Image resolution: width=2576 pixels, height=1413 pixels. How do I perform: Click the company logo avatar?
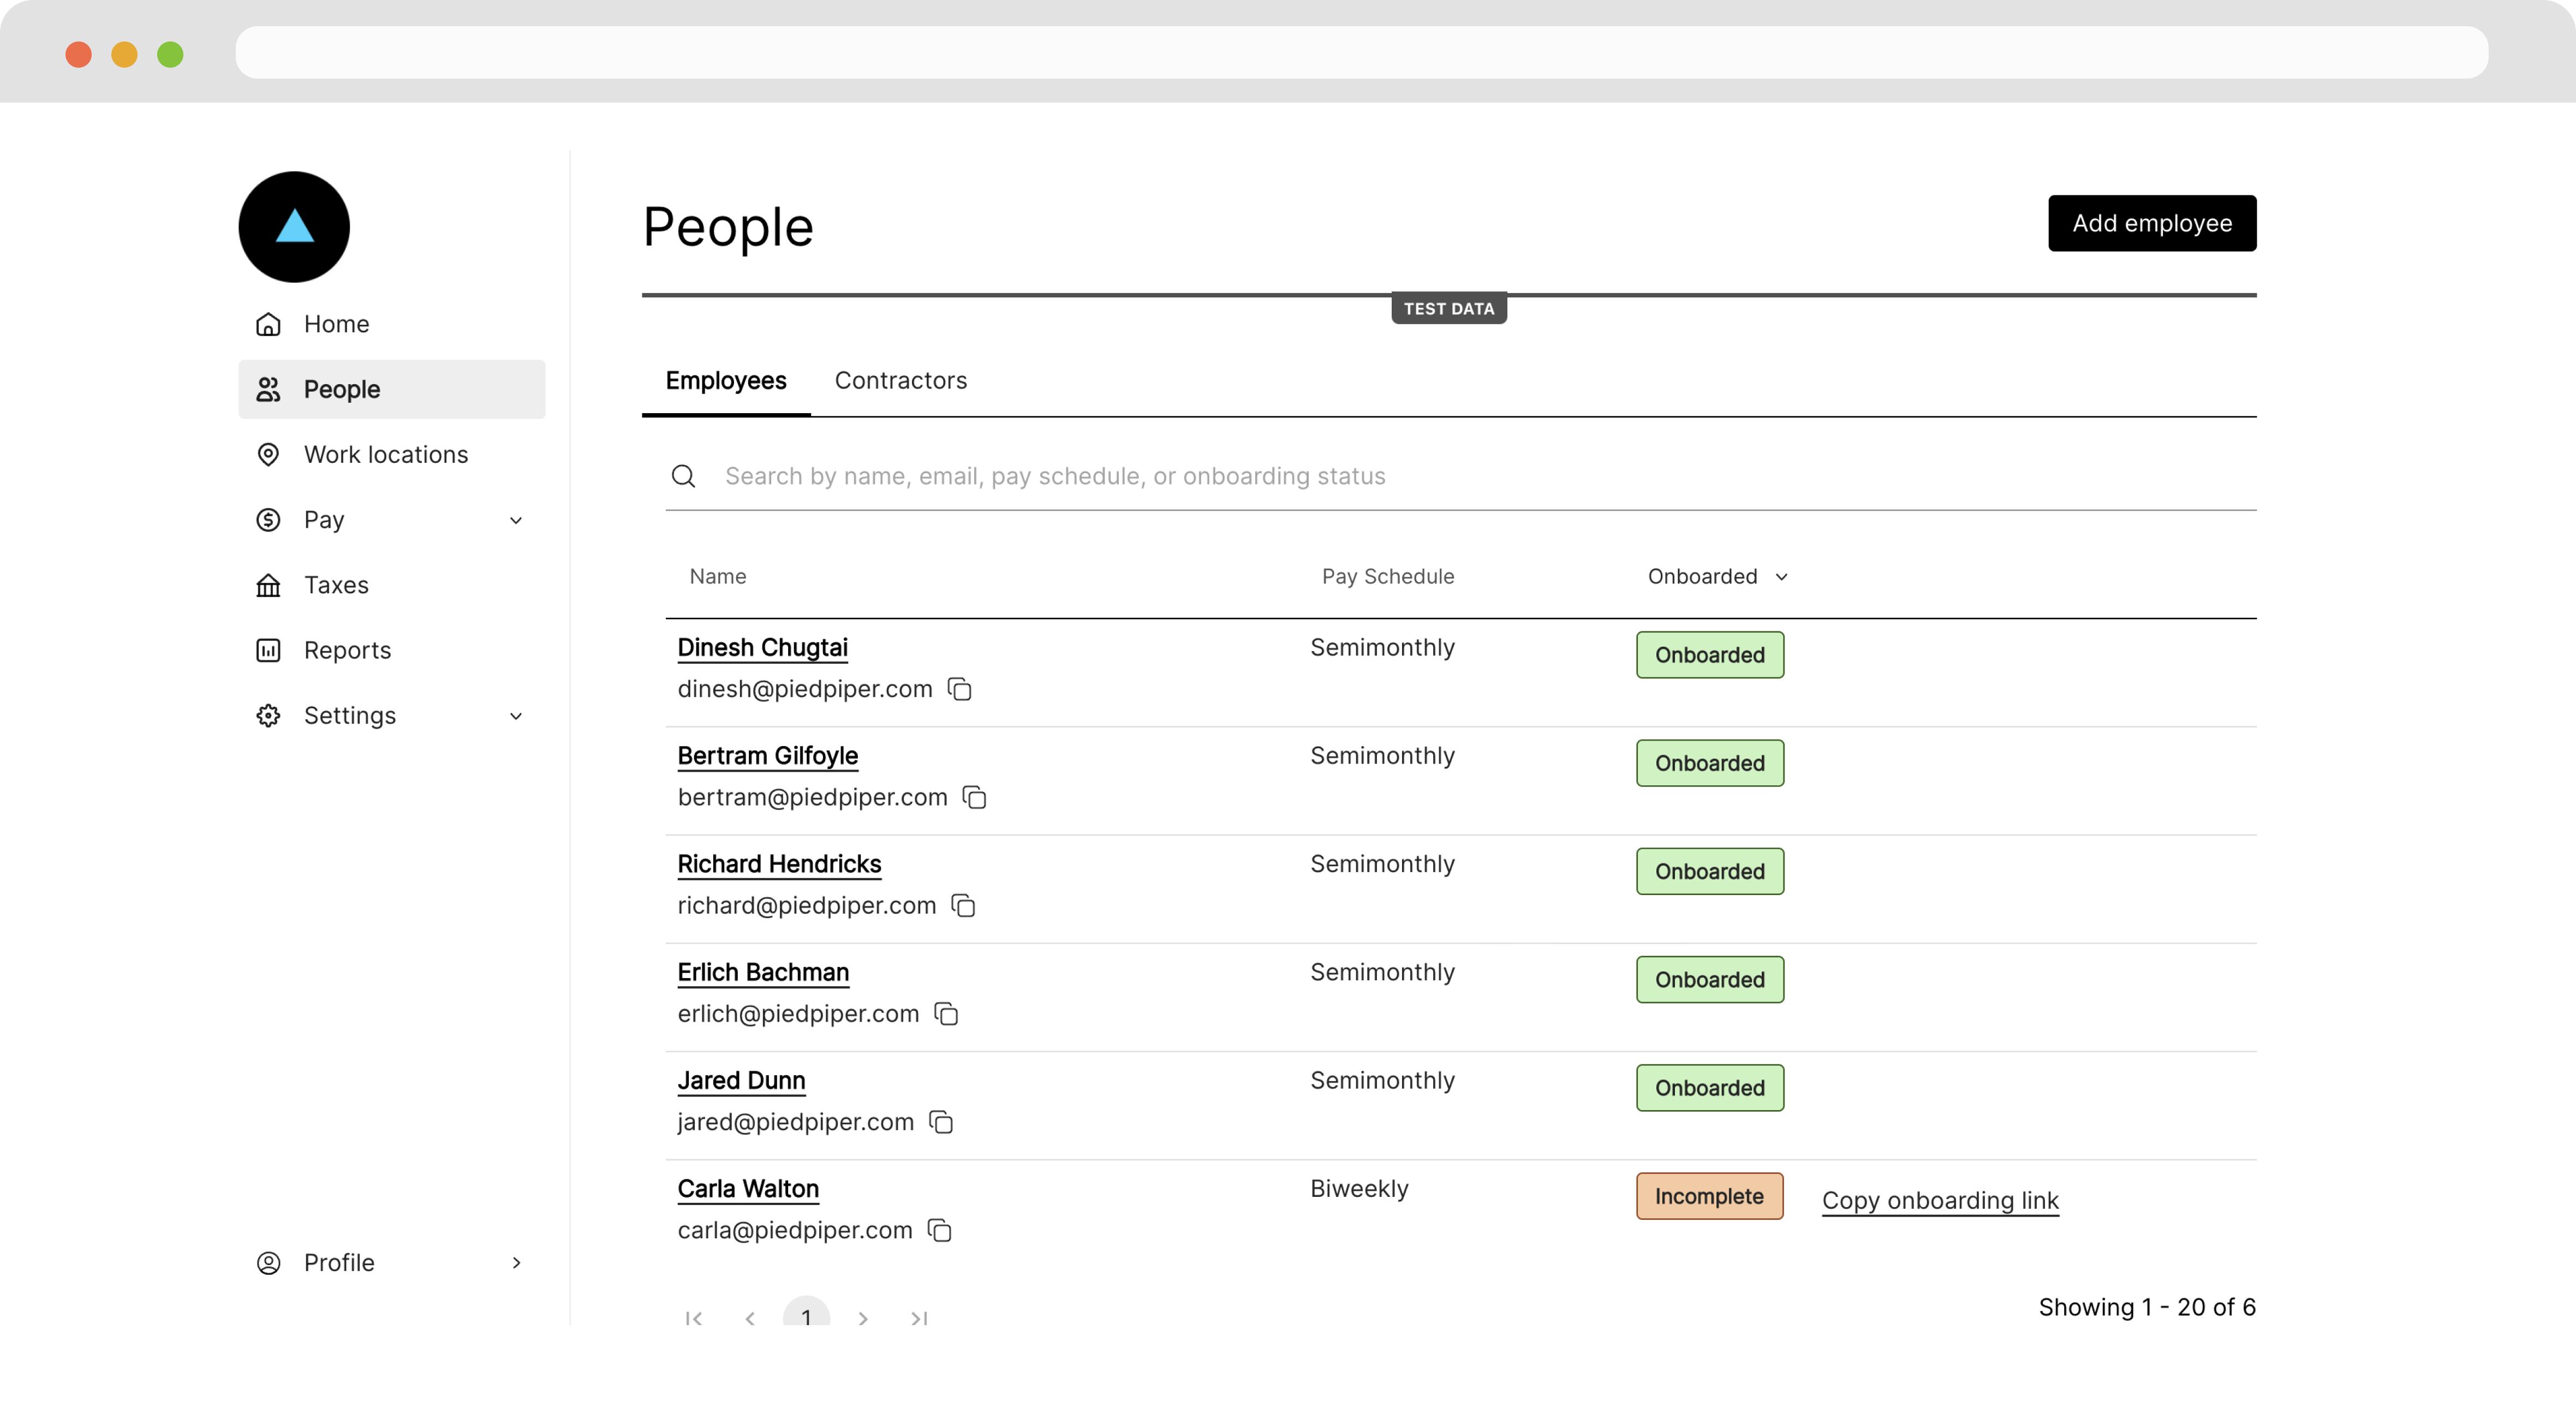coord(294,227)
